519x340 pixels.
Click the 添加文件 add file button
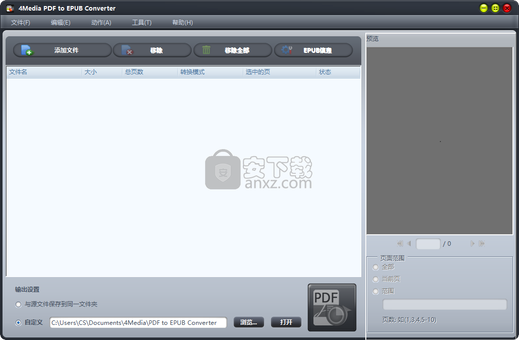tap(62, 50)
